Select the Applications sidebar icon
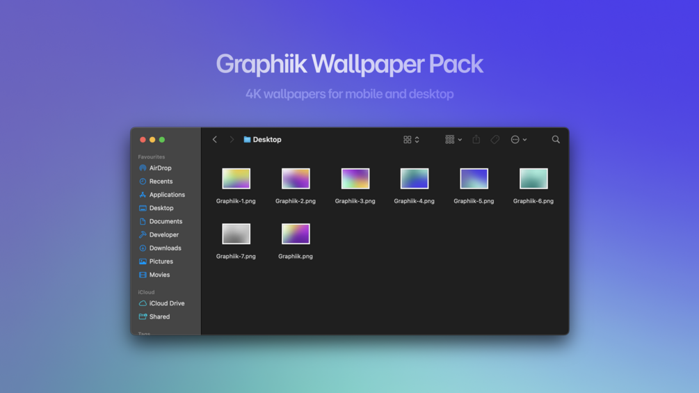This screenshot has height=393, width=699. point(143,195)
